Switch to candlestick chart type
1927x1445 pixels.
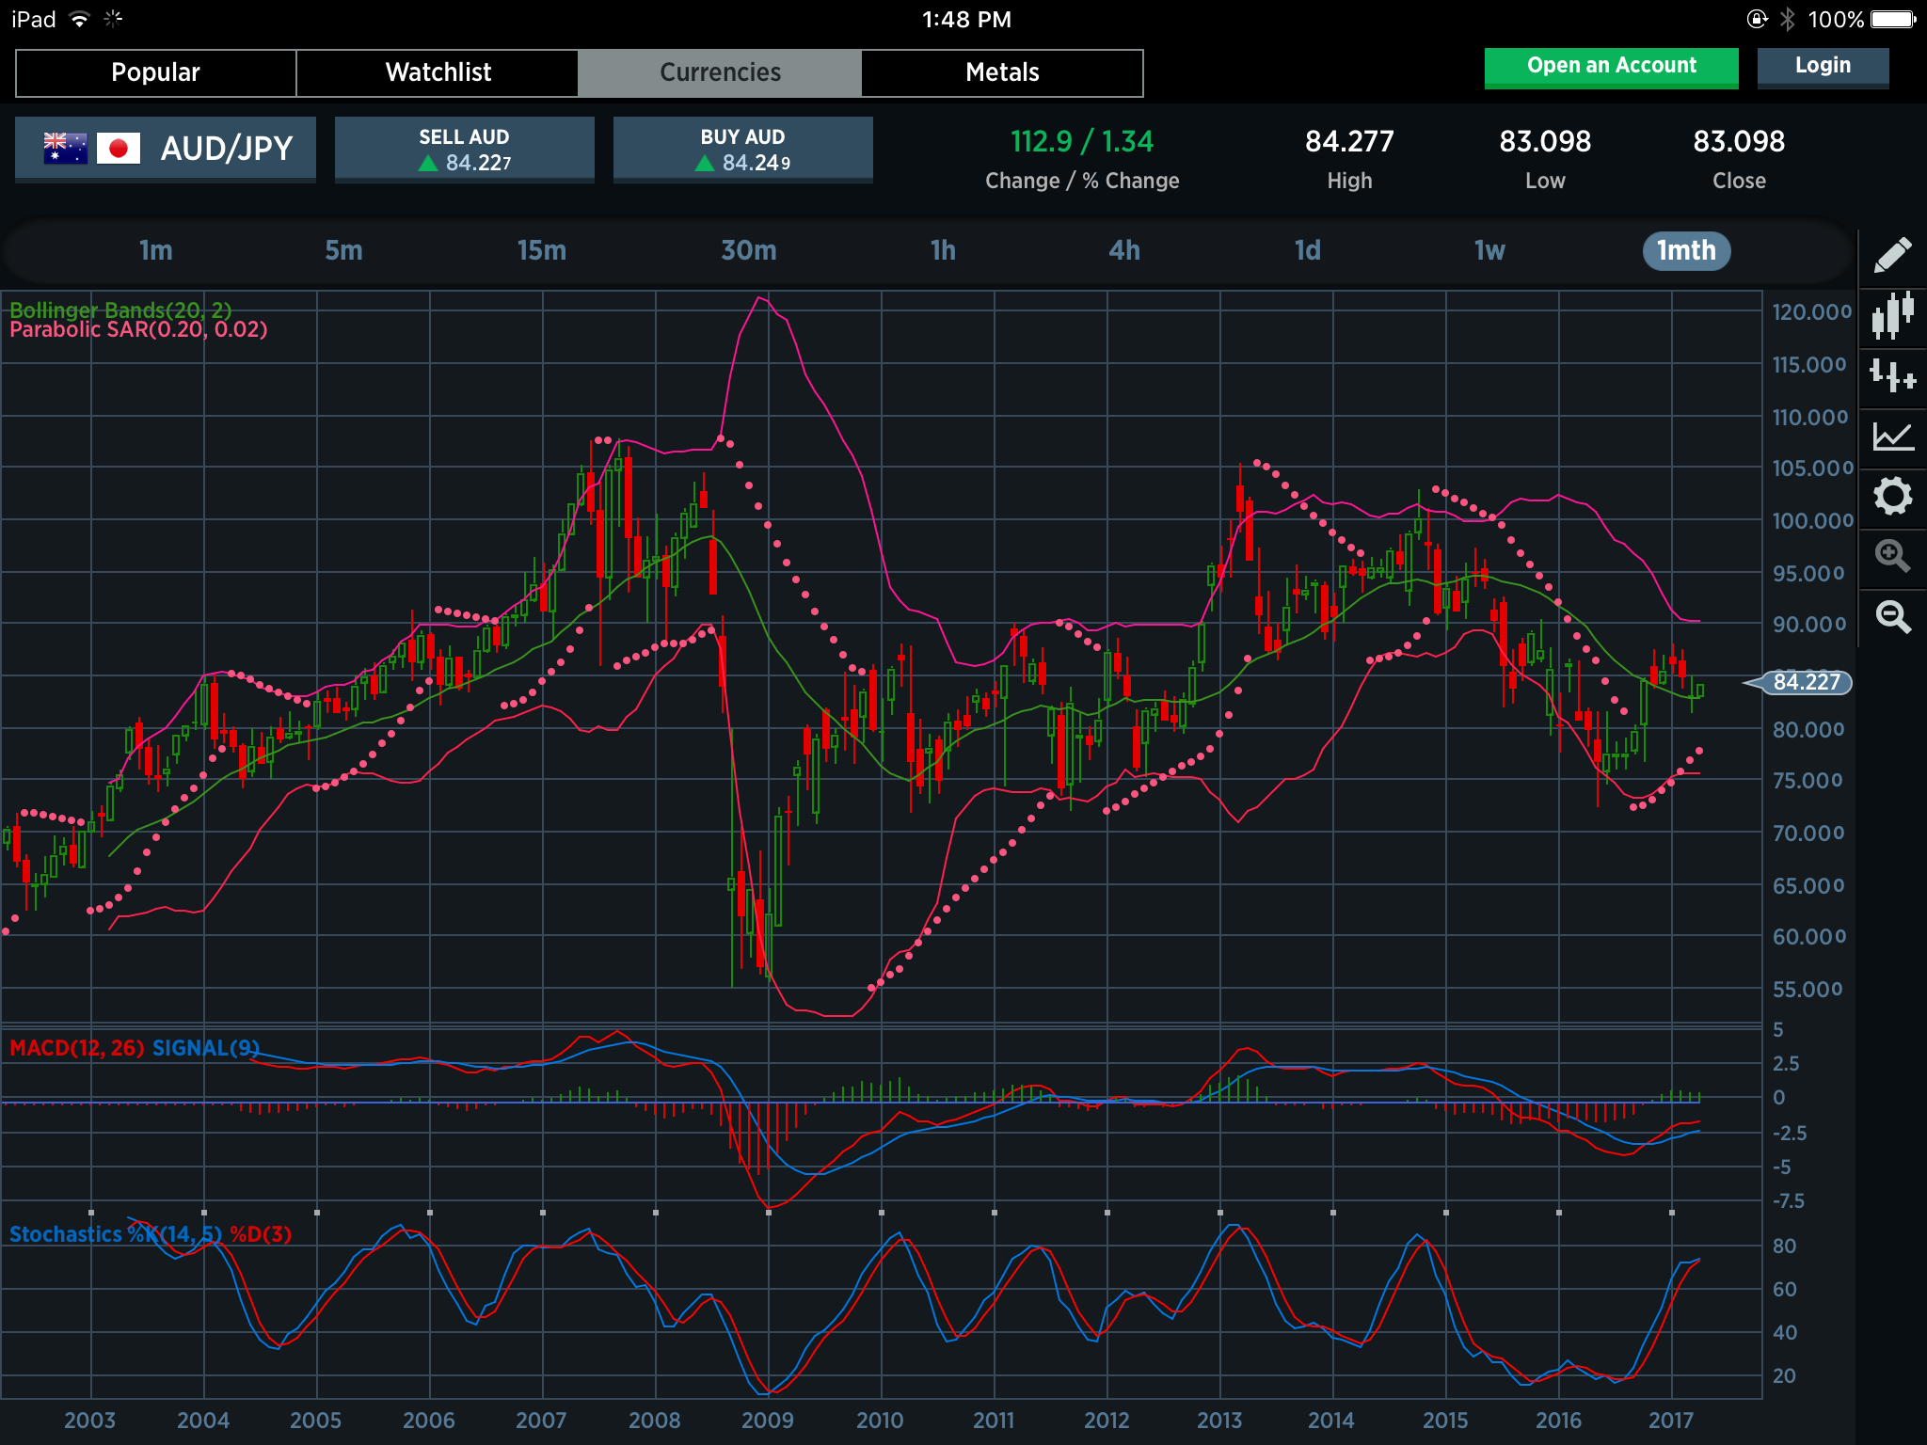pos(1892,315)
